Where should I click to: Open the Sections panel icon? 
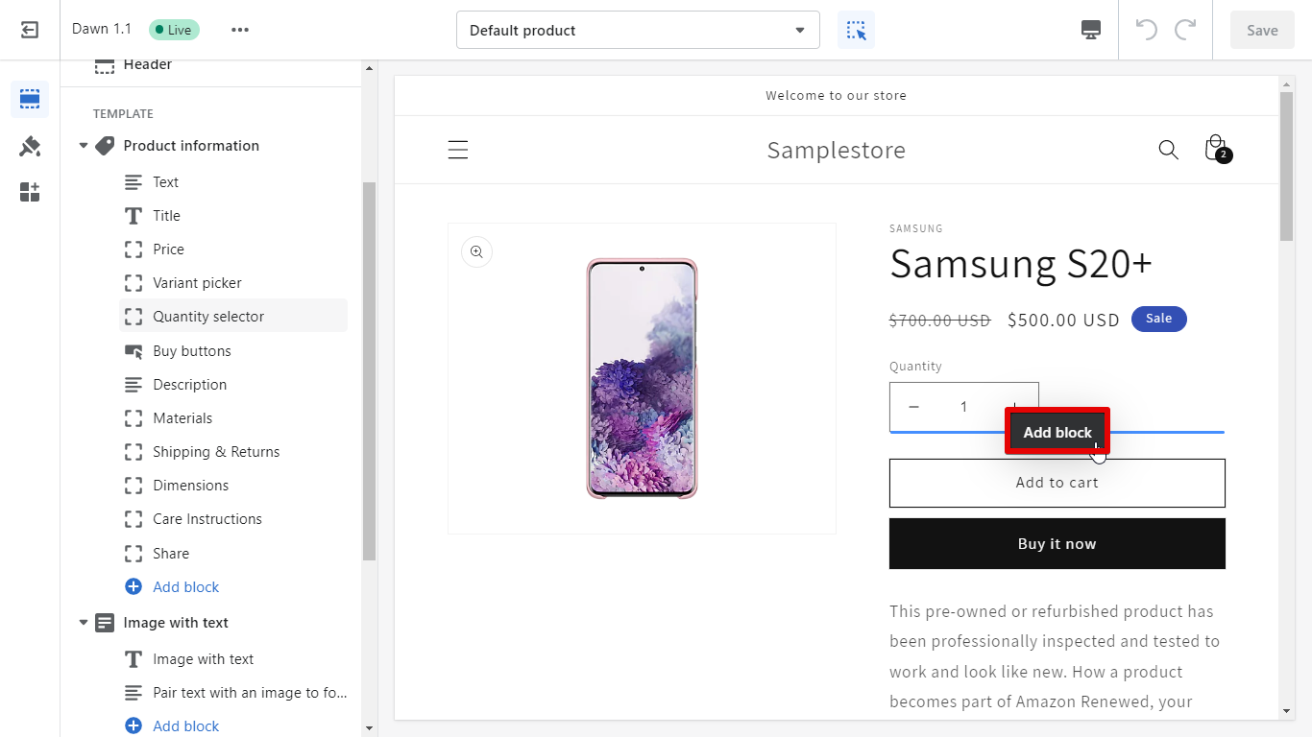[x=30, y=99]
